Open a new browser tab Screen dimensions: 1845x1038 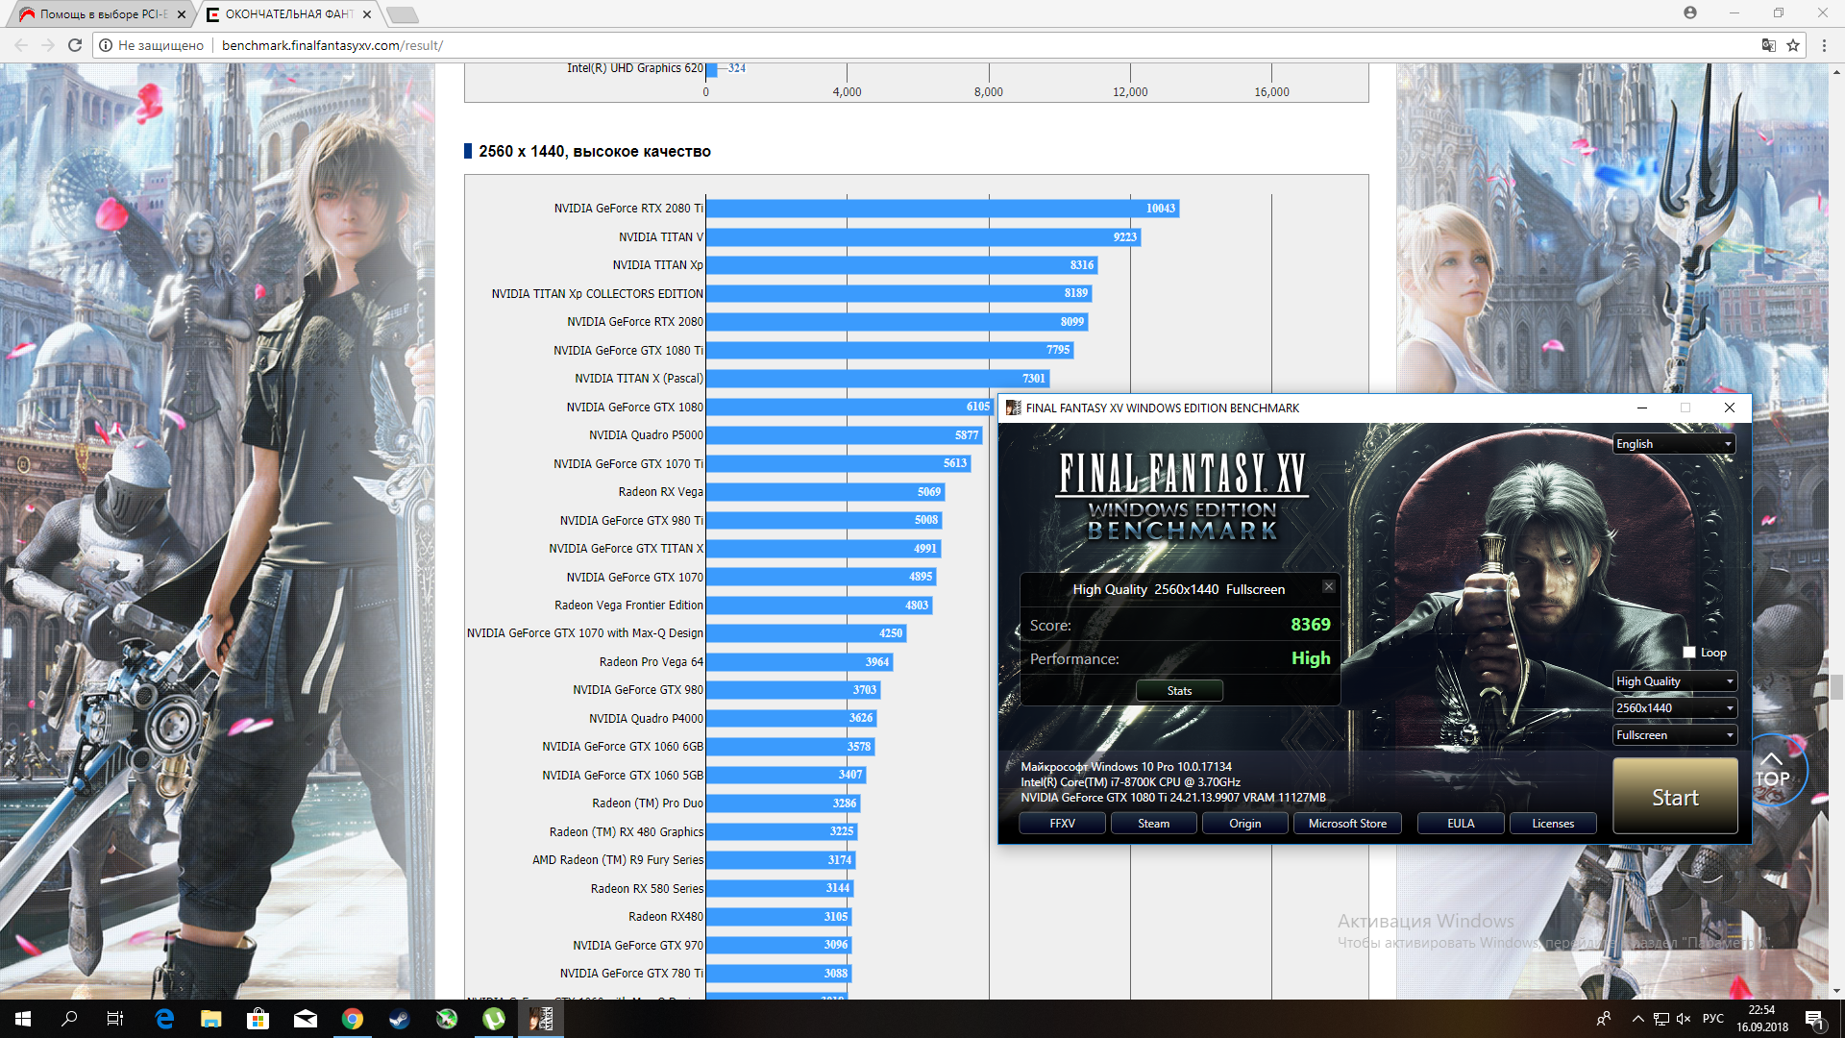pos(402,14)
